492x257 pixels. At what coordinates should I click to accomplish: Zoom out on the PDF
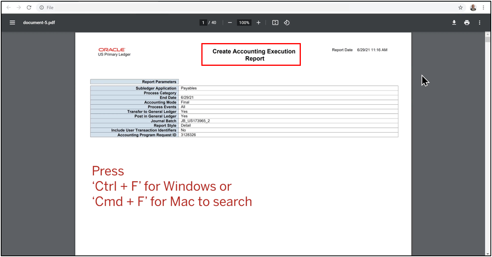(230, 22)
